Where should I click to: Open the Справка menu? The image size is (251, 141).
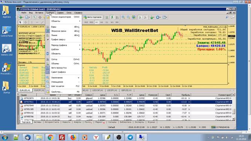click(78, 13)
